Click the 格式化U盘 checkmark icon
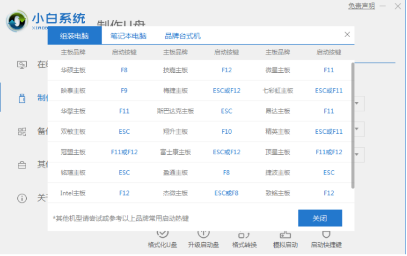Screen dimensions: 407x256 click(x=163, y=233)
